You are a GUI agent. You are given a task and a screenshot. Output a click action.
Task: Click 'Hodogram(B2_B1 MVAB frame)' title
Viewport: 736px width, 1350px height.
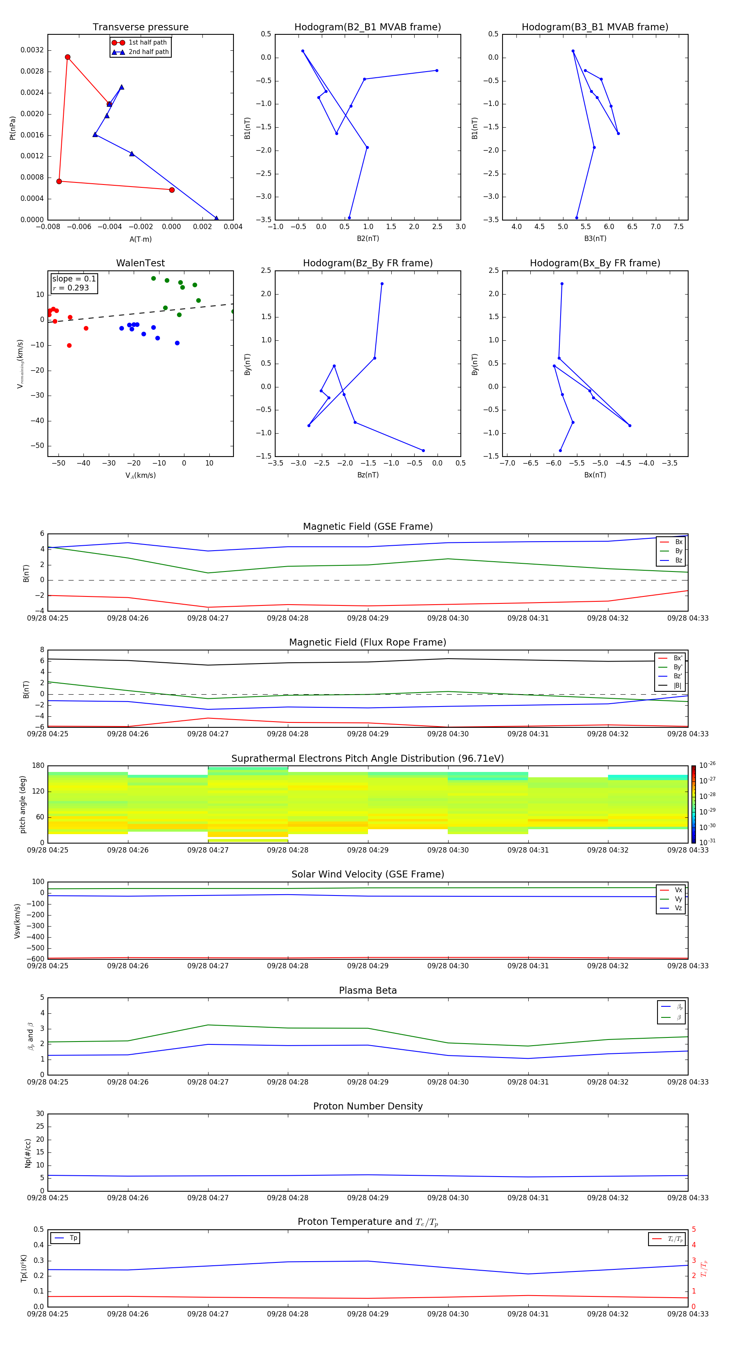368,27
